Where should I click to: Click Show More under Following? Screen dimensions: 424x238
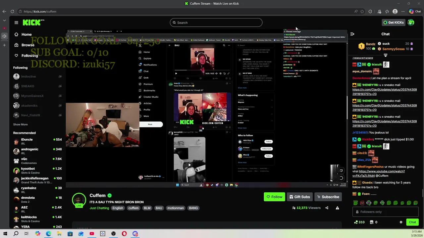[x=20, y=125]
